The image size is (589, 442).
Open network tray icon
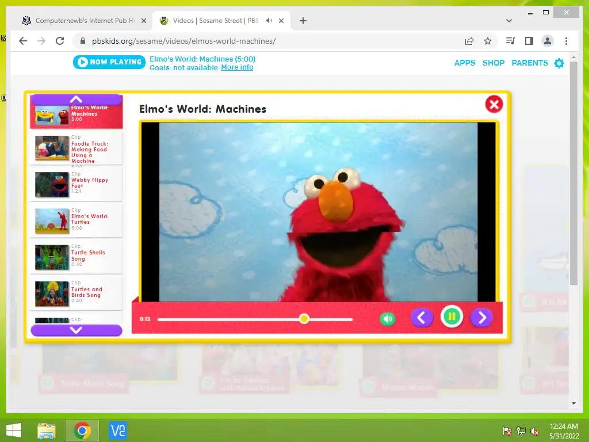click(521, 430)
